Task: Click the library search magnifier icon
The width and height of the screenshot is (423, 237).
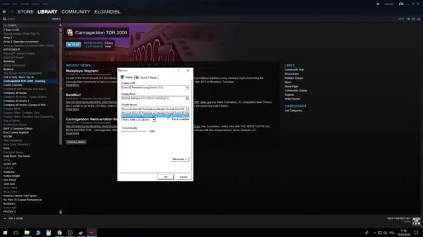Action: [5, 19]
